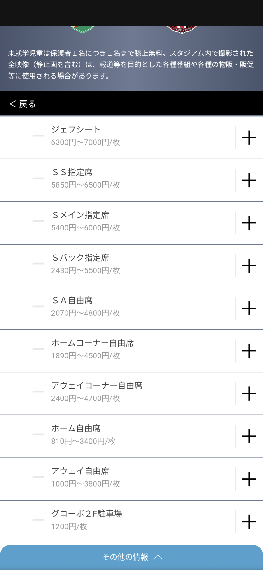Select the ジェフシート ticket name
Viewport: 263px width, 570px height.
point(76,129)
